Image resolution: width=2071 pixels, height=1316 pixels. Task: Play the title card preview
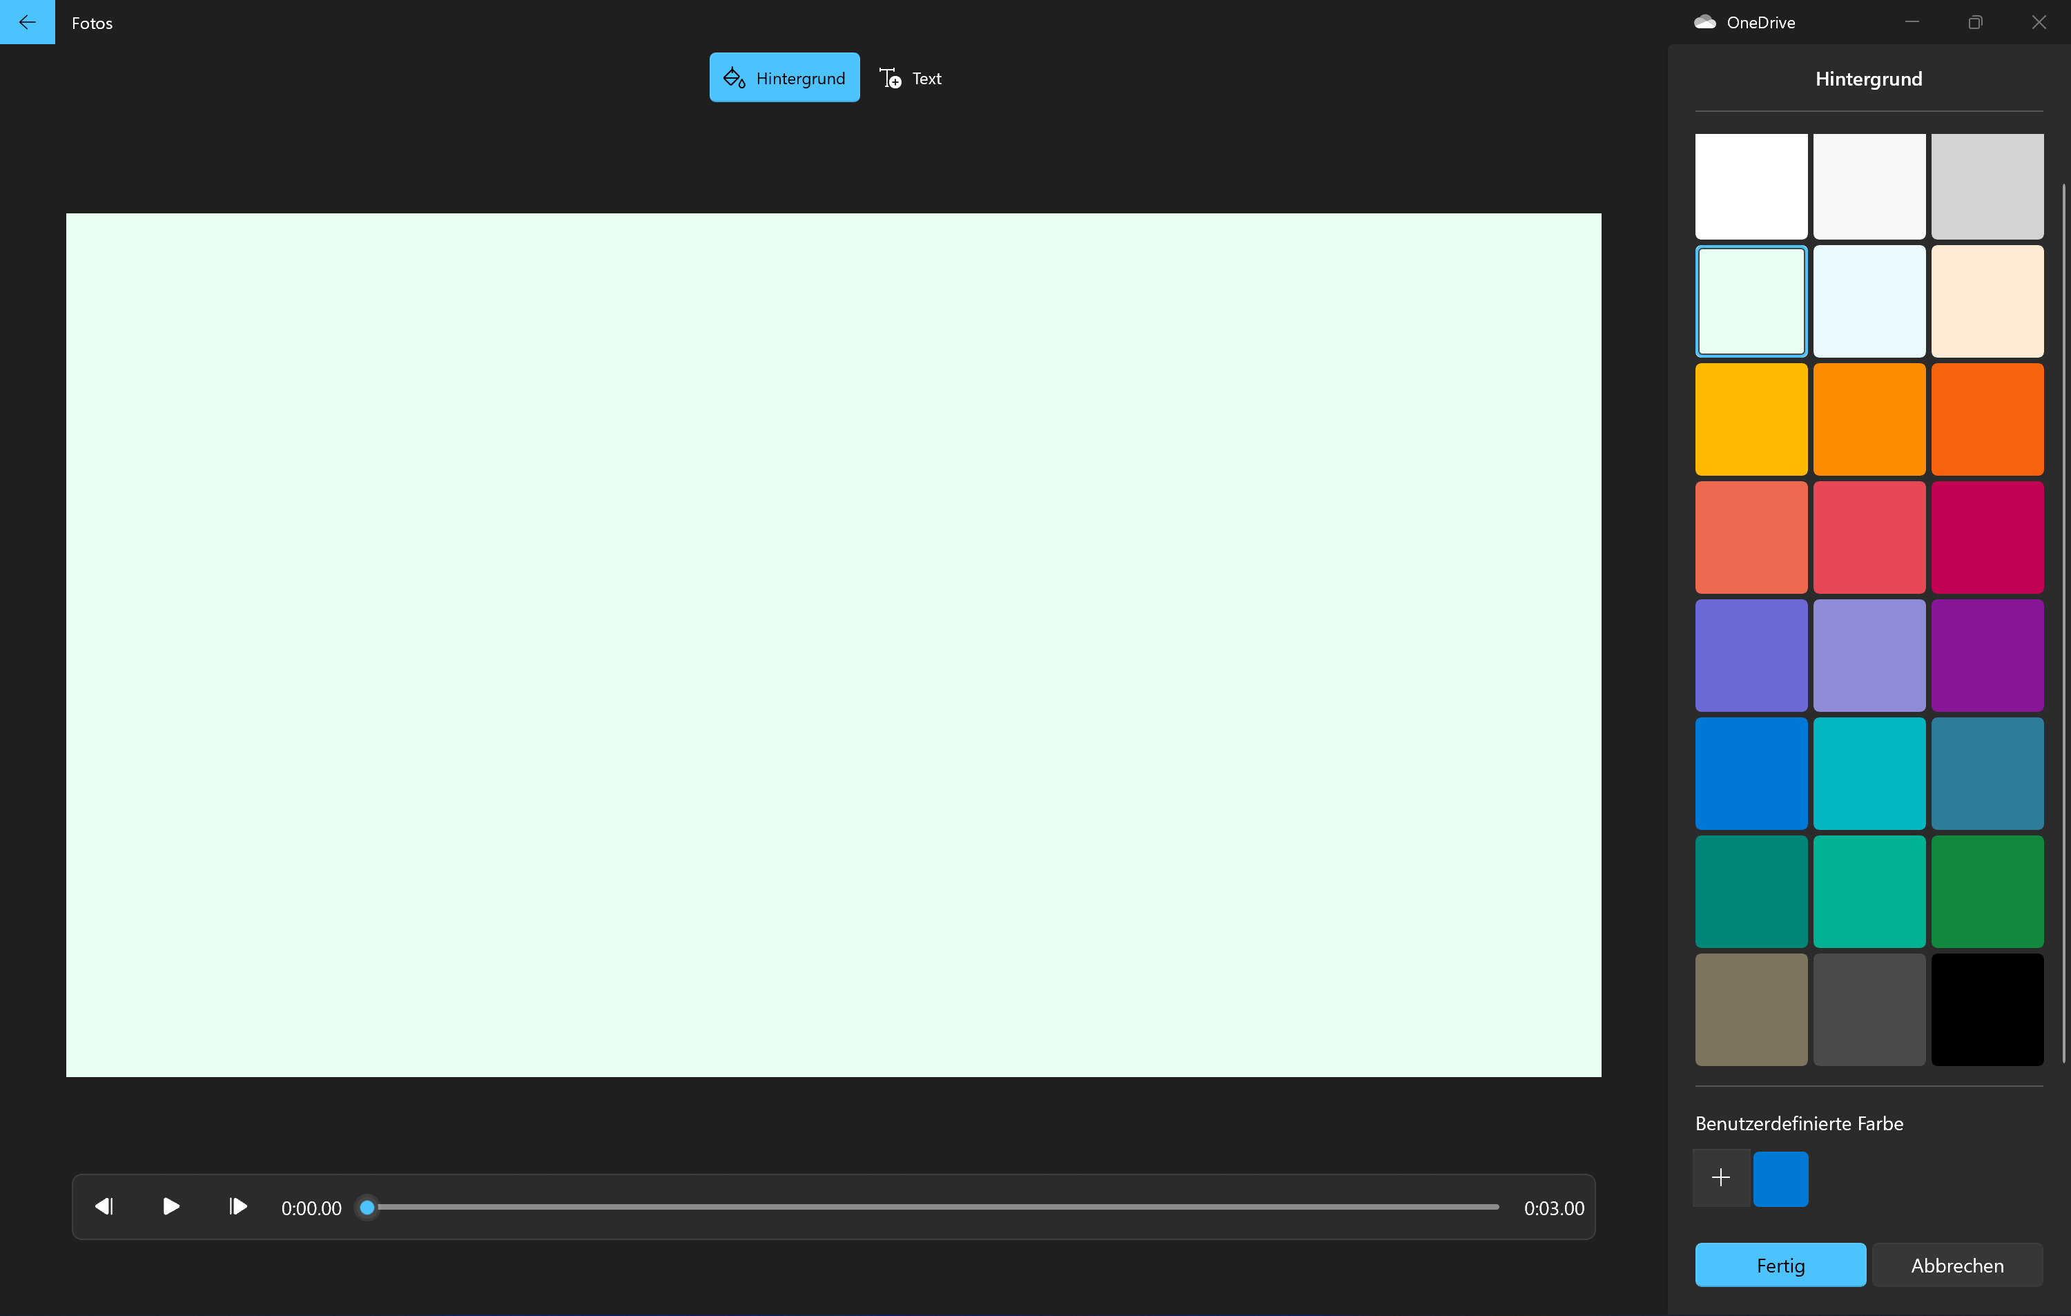coord(171,1207)
